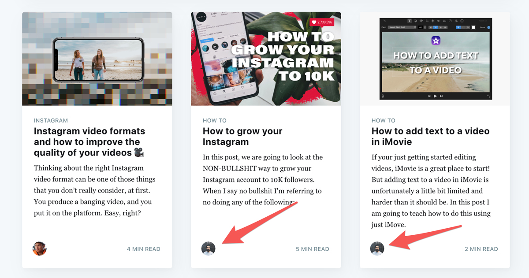
Task: Open 'How to add text to a video in iMovie' title
Action: tap(431, 137)
